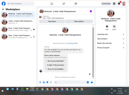Expand the Chat members section
This screenshot has width=129, height=95.
[111, 39]
